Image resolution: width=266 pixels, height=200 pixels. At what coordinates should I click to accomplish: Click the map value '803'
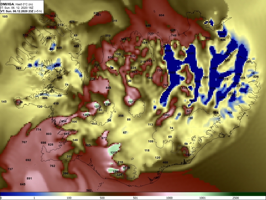[x=49, y=134]
